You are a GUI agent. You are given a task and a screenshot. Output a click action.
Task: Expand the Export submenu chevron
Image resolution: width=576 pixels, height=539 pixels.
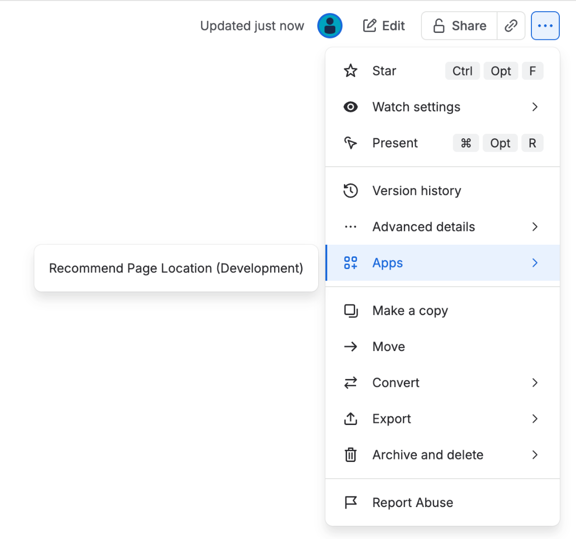click(x=535, y=418)
